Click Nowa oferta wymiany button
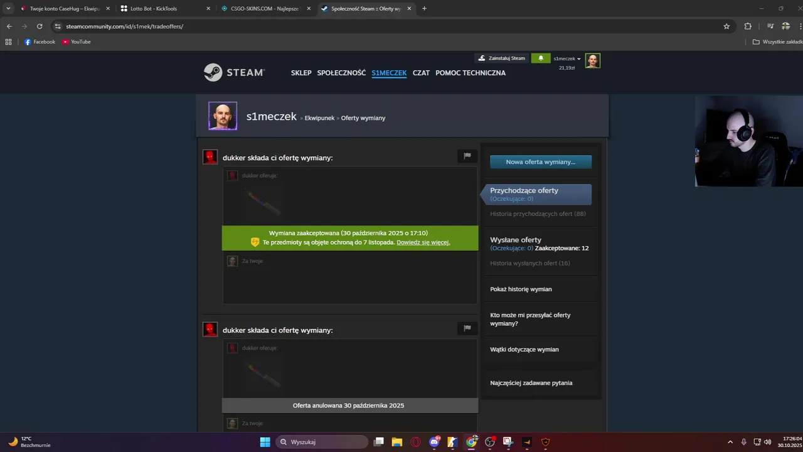 (540, 162)
